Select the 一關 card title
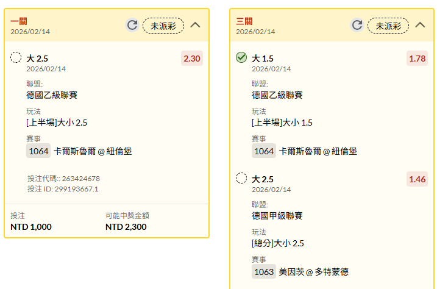This screenshot has height=289, width=437. coord(18,21)
